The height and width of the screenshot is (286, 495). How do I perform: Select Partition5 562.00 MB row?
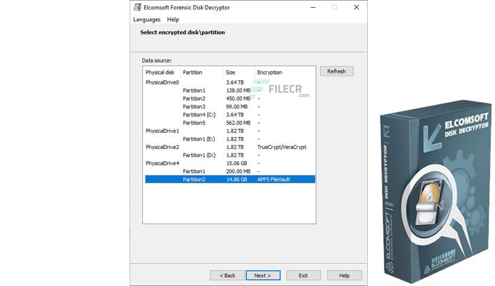(230, 123)
